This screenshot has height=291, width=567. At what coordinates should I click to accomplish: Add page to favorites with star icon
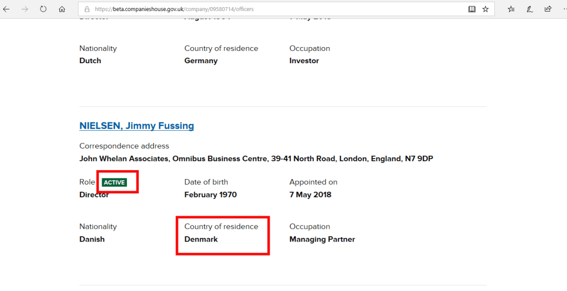click(x=485, y=9)
